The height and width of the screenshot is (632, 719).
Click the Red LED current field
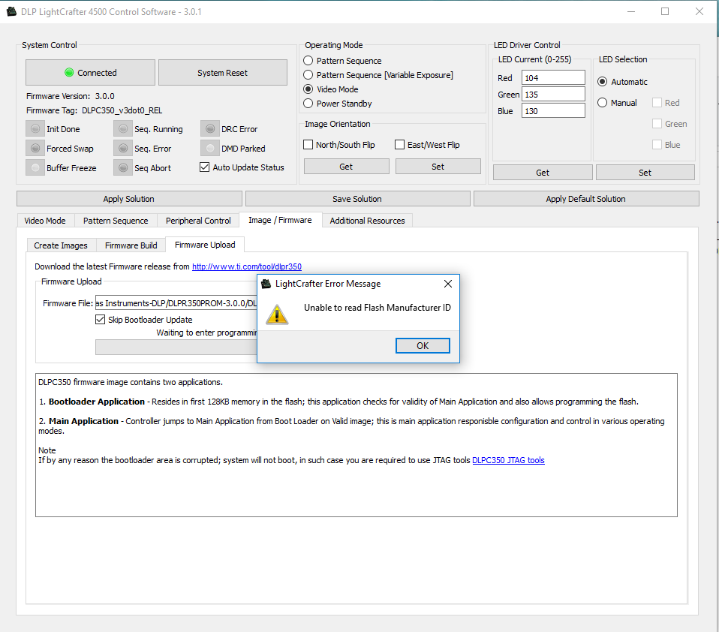click(553, 77)
